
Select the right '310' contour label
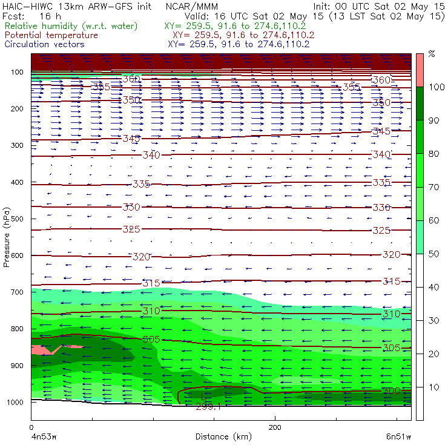coord(392,314)
